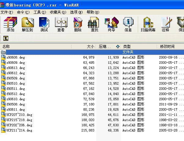Sort by the Name (名称) column header
Screen dimensions: 184x141
point(36,47)
